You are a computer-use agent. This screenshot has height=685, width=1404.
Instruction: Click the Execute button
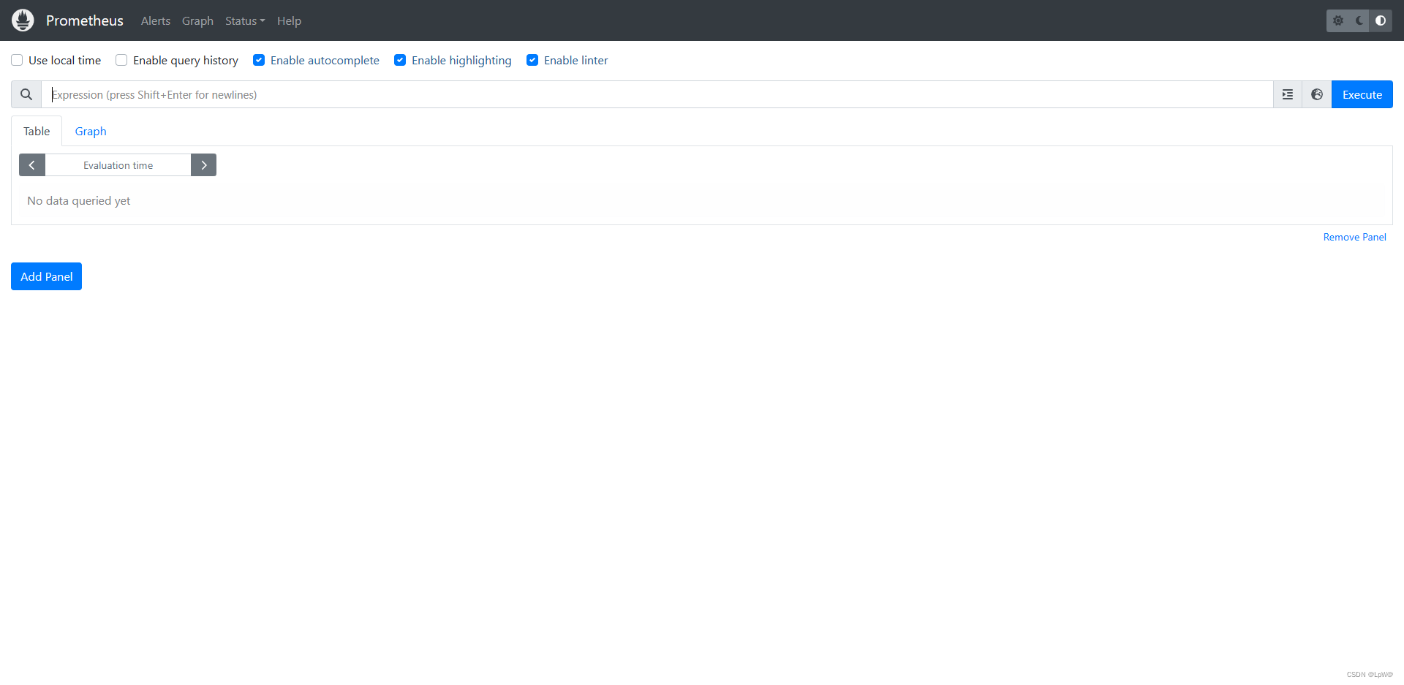[x=1362, y=94]
